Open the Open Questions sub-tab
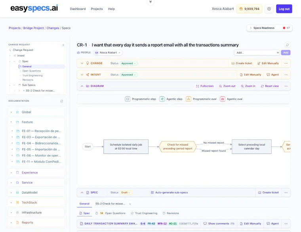The height and width of the screenshot is (232, 301). pyautogui.click(x=110, y=213)
